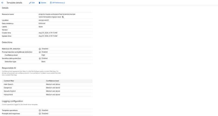
Task: Click the Content filter column header
Action: 9,81
